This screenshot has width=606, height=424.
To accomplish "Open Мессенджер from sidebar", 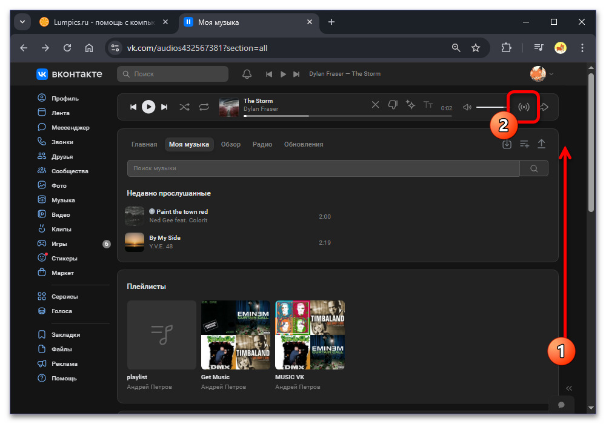I will (64, 127).
